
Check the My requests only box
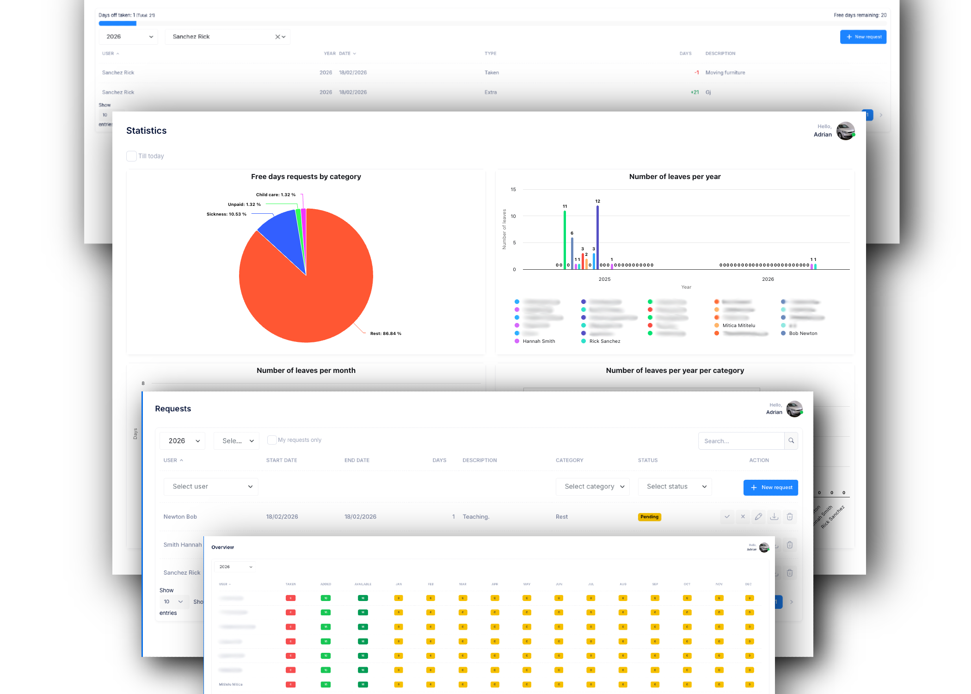pyautogui.click(x=272, y=440)
